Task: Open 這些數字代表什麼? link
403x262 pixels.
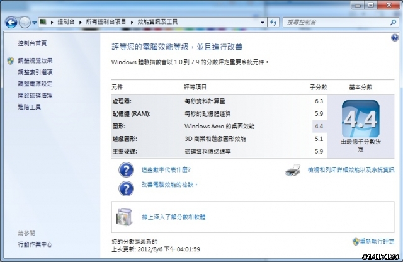Action: pyautogui.click(x=166, y=169)
